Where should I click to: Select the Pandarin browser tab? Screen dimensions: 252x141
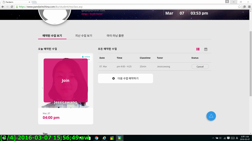[16, 2]
